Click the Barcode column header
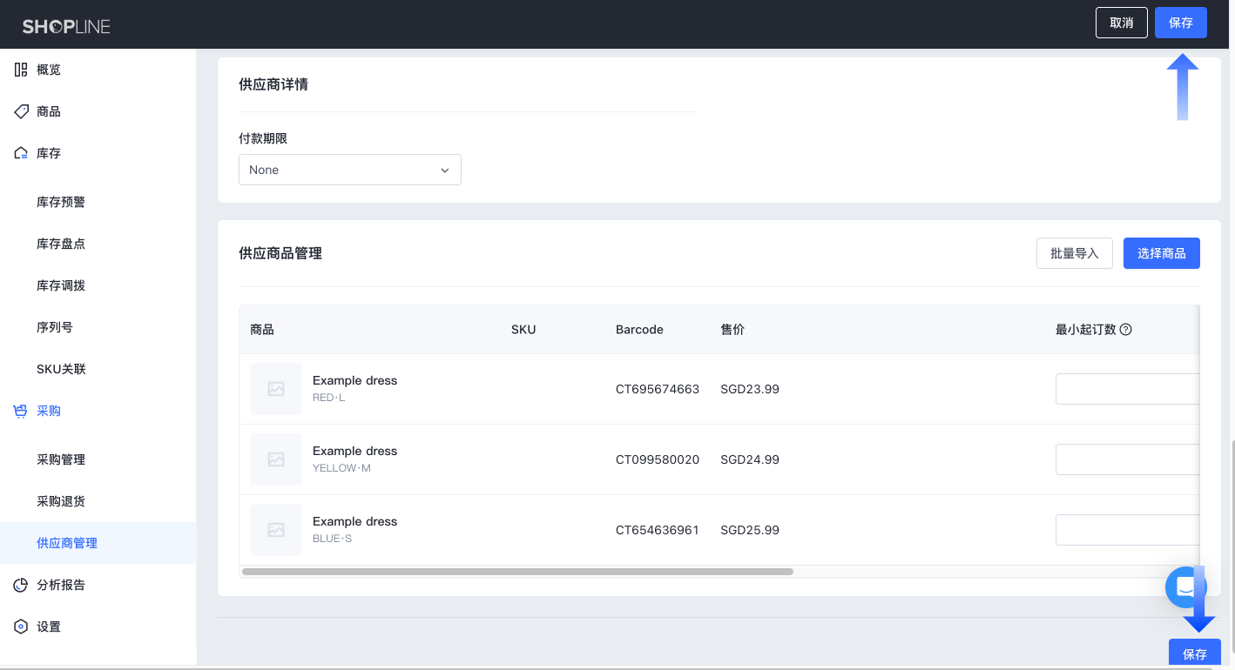Image resolution: width=1235 pixels, height=670 pixels. pos(639,330)
